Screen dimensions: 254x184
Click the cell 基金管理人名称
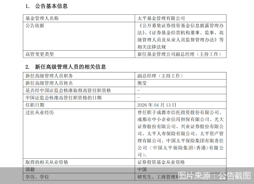[42, 18]
